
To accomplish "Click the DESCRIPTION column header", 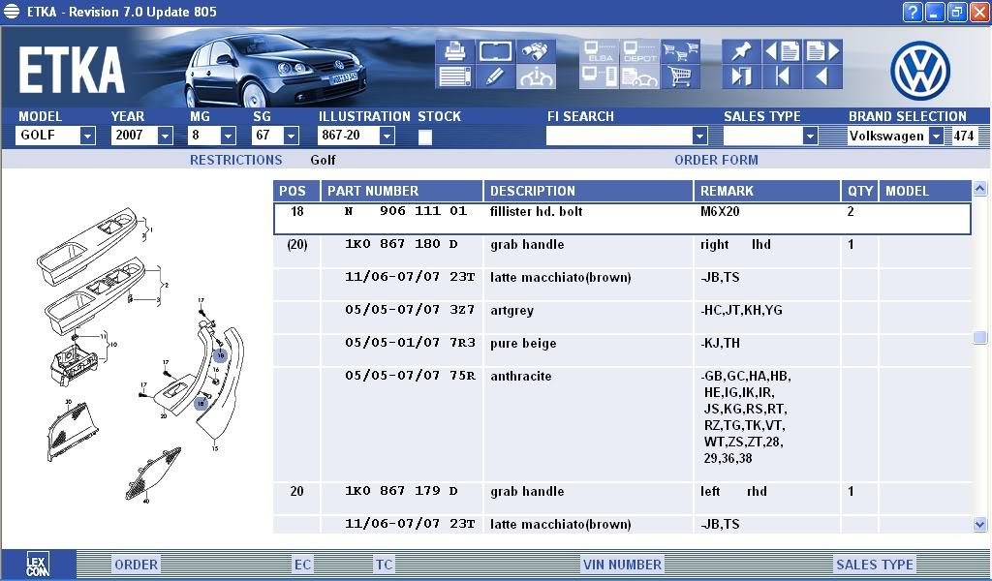I will point(588,191).
